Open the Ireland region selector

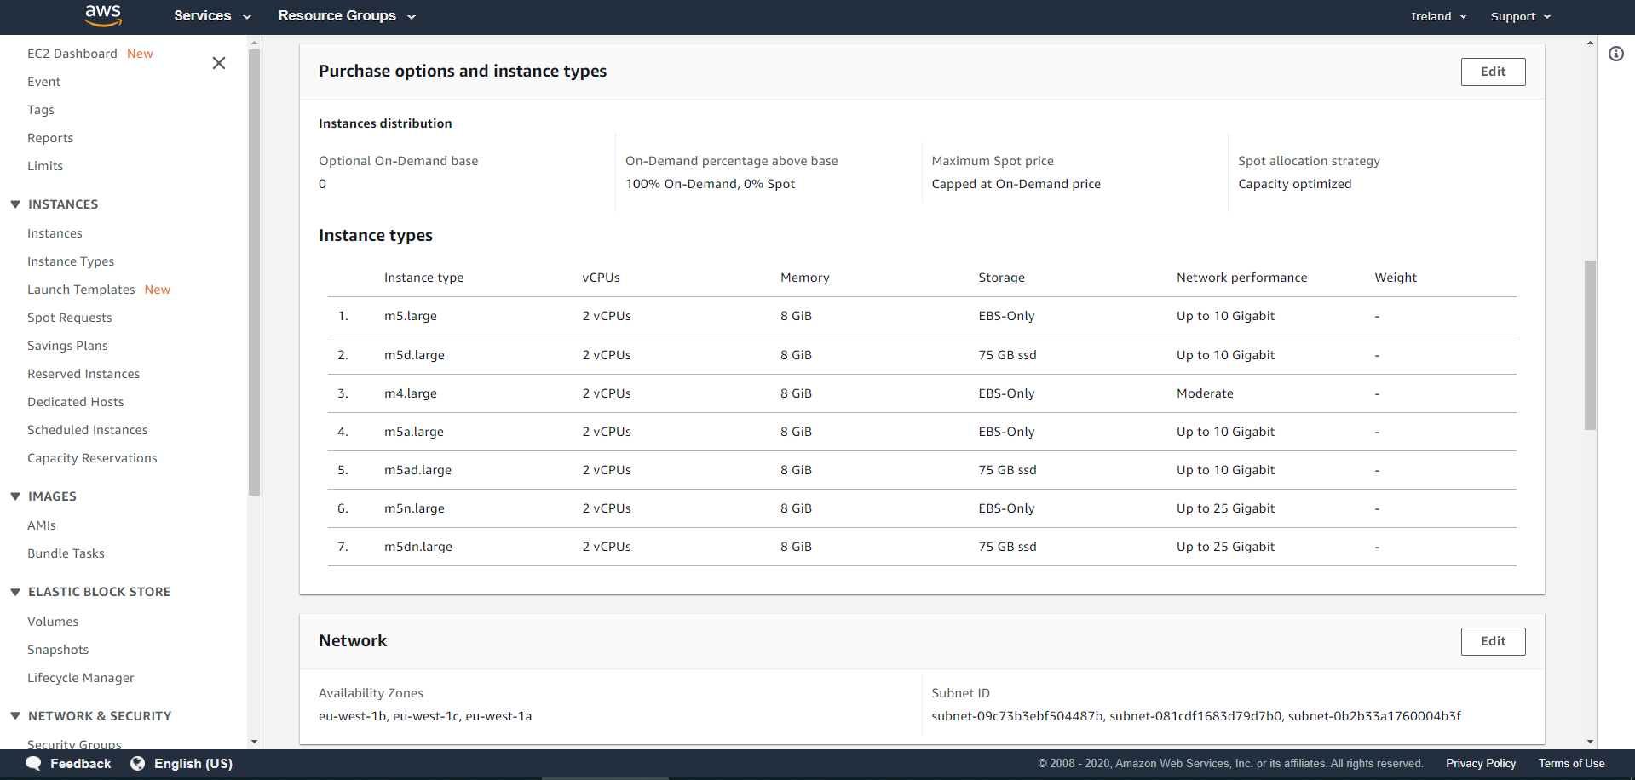[x=1438, y=16]
